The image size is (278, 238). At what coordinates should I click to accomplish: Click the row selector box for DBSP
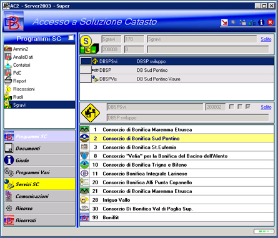pyautogui.click(x=86, y=70)
